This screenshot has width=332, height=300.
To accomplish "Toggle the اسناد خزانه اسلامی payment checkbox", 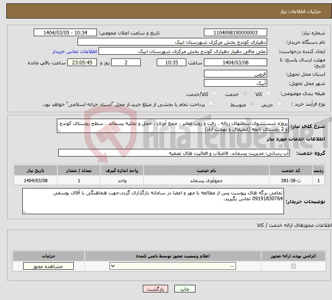I will click(x=211, y=104).
